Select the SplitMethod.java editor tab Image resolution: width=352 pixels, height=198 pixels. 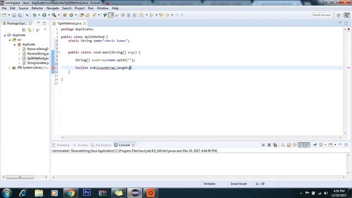[69, 23]
